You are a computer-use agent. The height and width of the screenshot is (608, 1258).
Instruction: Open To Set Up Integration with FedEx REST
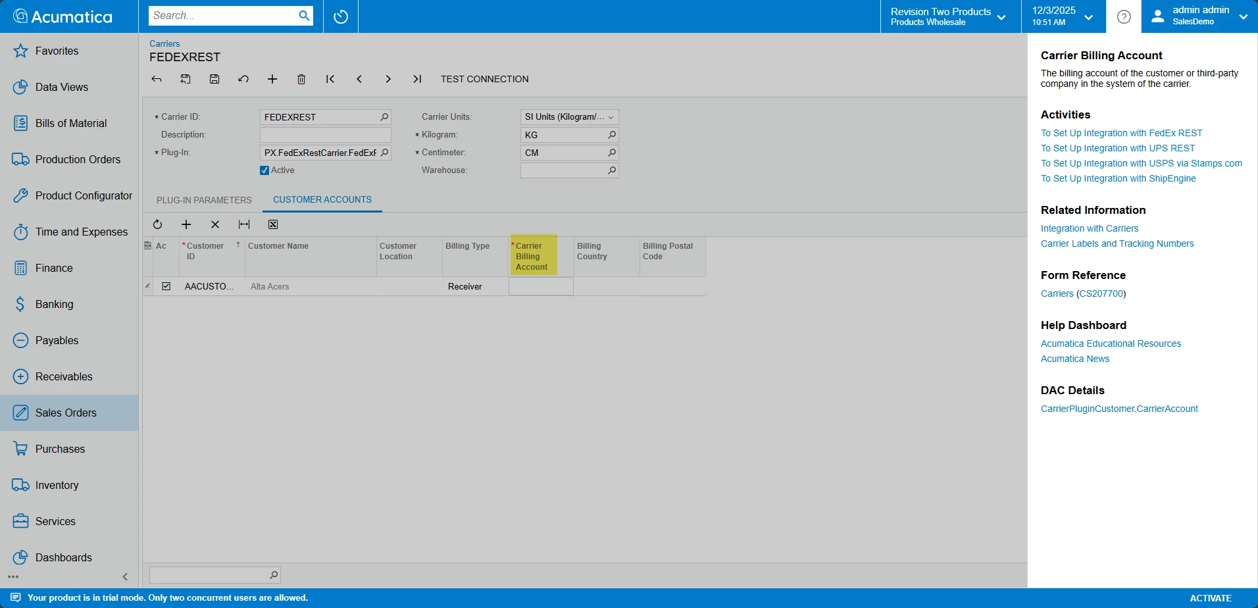(x=1121, y=133)
